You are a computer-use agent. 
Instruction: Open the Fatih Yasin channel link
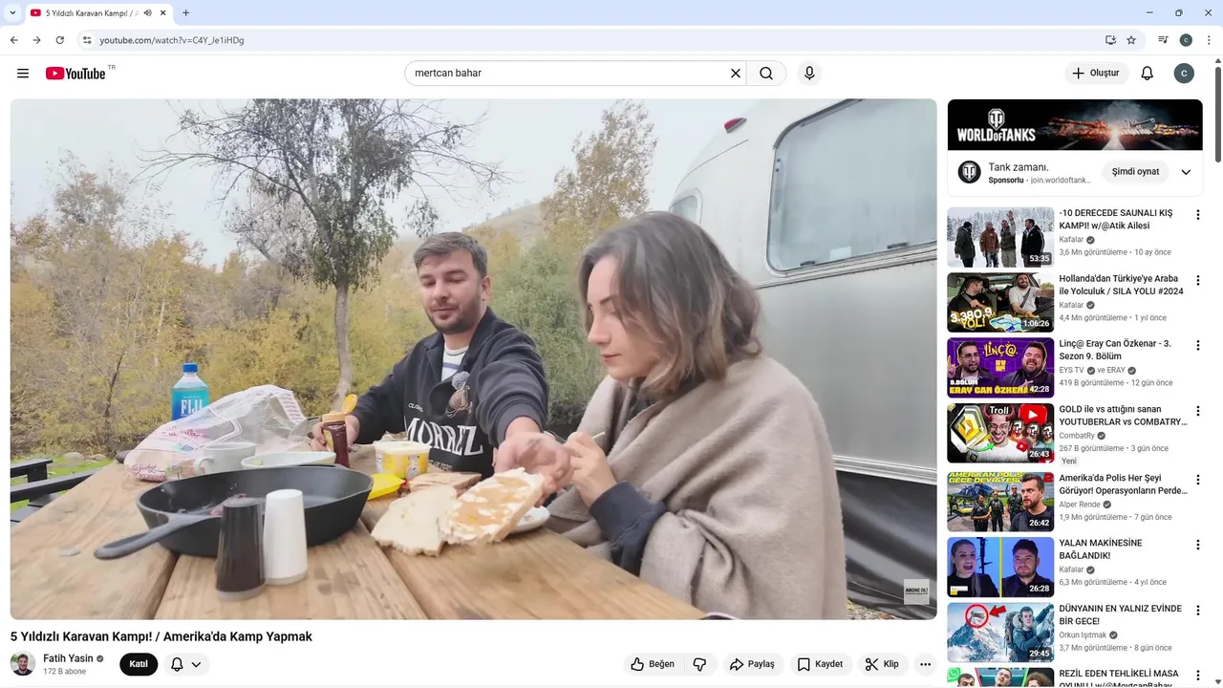pyautogui.click(x=68, y=658)
